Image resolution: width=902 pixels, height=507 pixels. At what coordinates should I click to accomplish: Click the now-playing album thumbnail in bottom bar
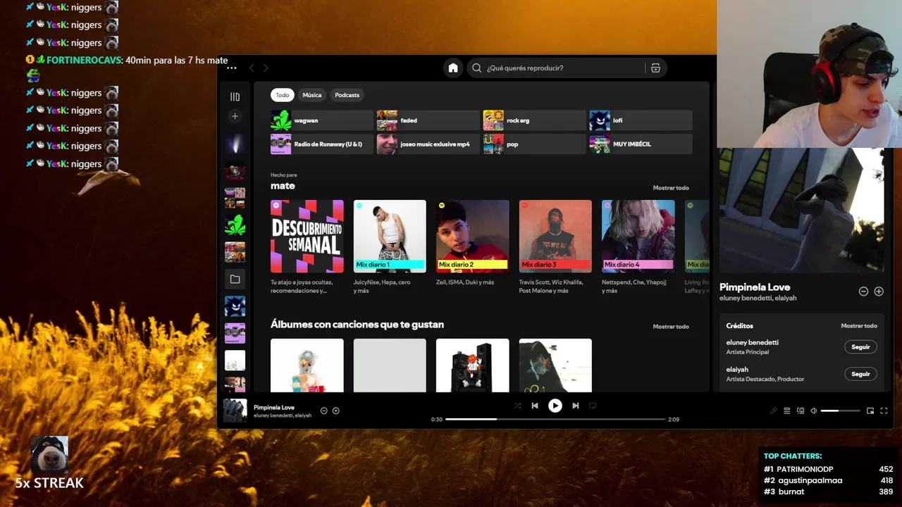point(235,411)
